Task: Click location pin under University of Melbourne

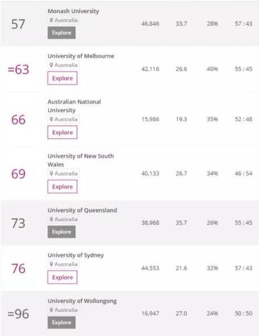Action: coord(51,65)
